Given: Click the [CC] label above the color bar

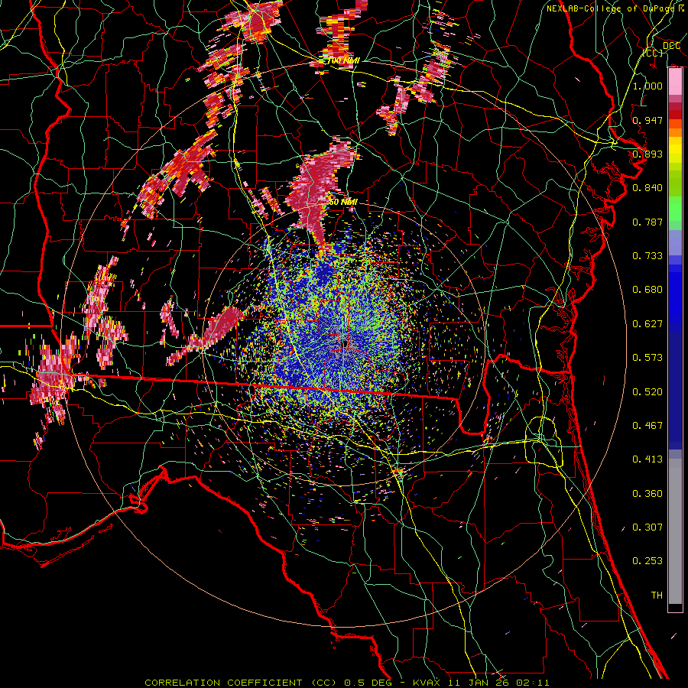Looking at the screenshot, I should (x=653, y=53).
